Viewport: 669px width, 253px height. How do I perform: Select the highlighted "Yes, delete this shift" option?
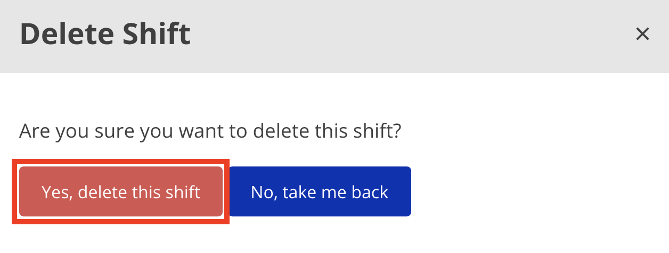pos(121,192)
